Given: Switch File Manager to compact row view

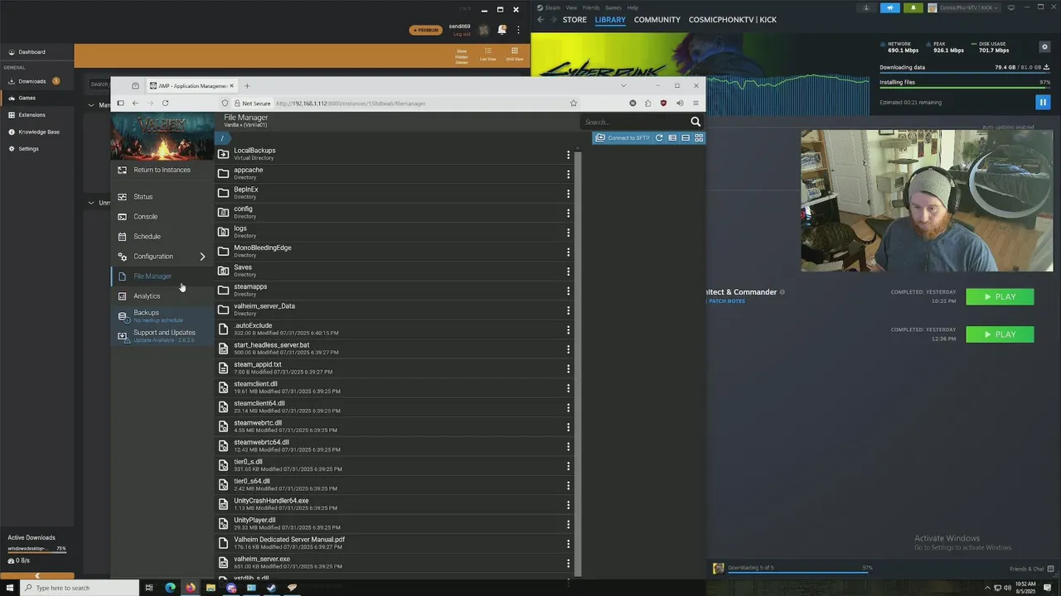Looking at the screenshot, I should 686,137.
